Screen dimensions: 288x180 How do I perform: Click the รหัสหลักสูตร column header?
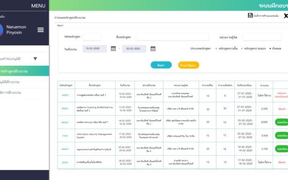click(66, 85)
